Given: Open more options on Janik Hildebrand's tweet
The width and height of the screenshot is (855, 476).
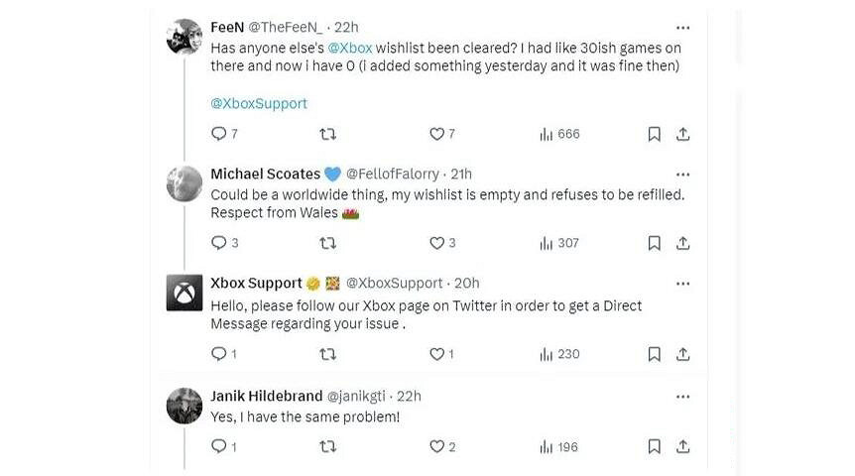Looking at the screenshot, I should (x=682, y=396).
